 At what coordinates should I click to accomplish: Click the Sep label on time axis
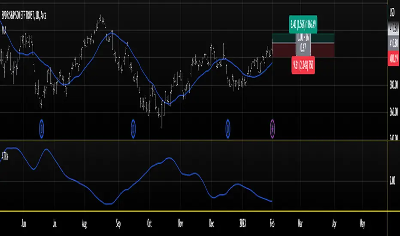coord(118,223)
